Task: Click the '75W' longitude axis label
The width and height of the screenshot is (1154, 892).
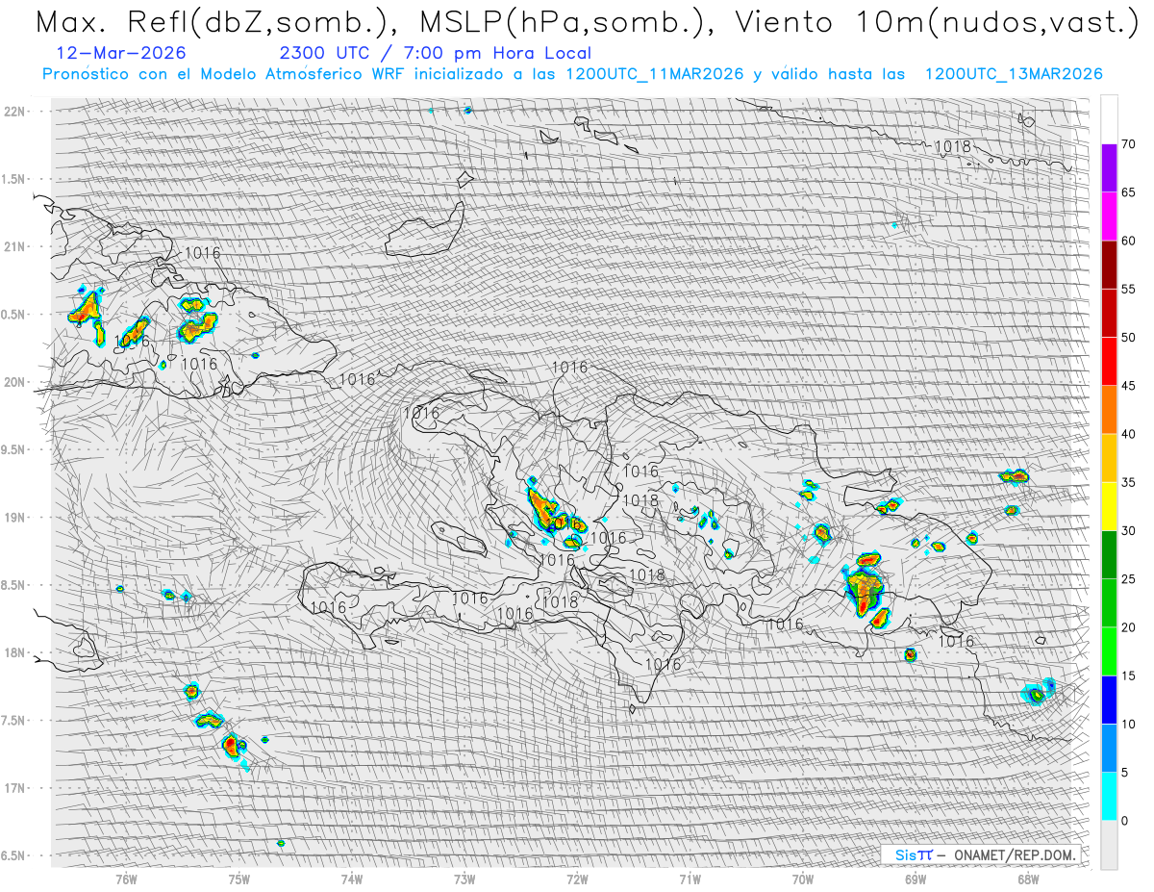Action: (239, 879)
